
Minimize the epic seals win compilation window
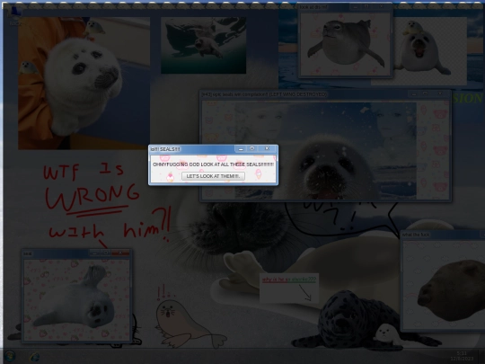point(413,93)
